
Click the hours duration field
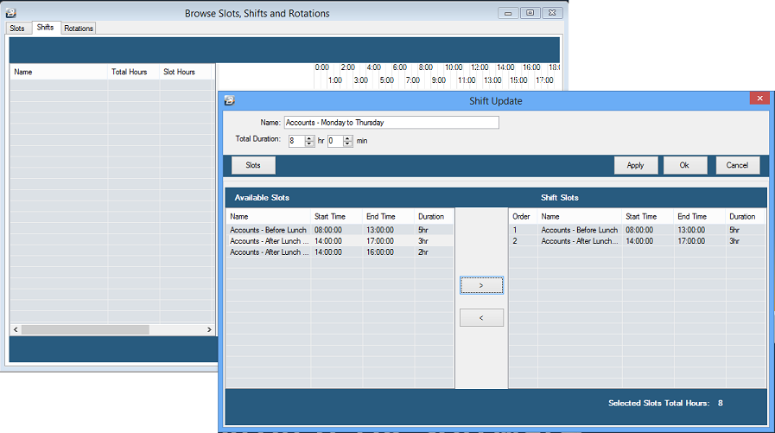(x=296, y=141)
